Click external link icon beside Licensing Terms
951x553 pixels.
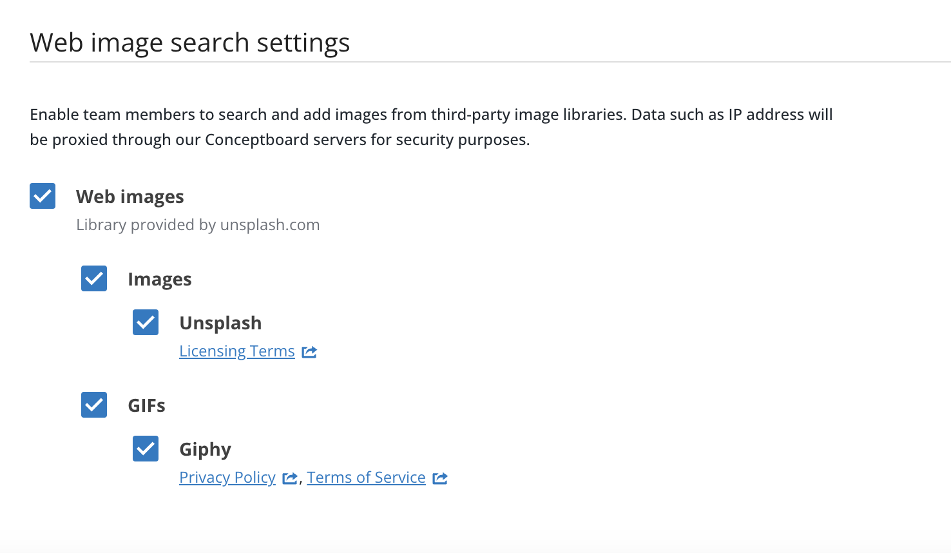click(x=309, y=352)
